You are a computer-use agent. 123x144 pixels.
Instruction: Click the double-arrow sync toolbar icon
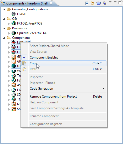pyautogui.click(x=93, y=3)
